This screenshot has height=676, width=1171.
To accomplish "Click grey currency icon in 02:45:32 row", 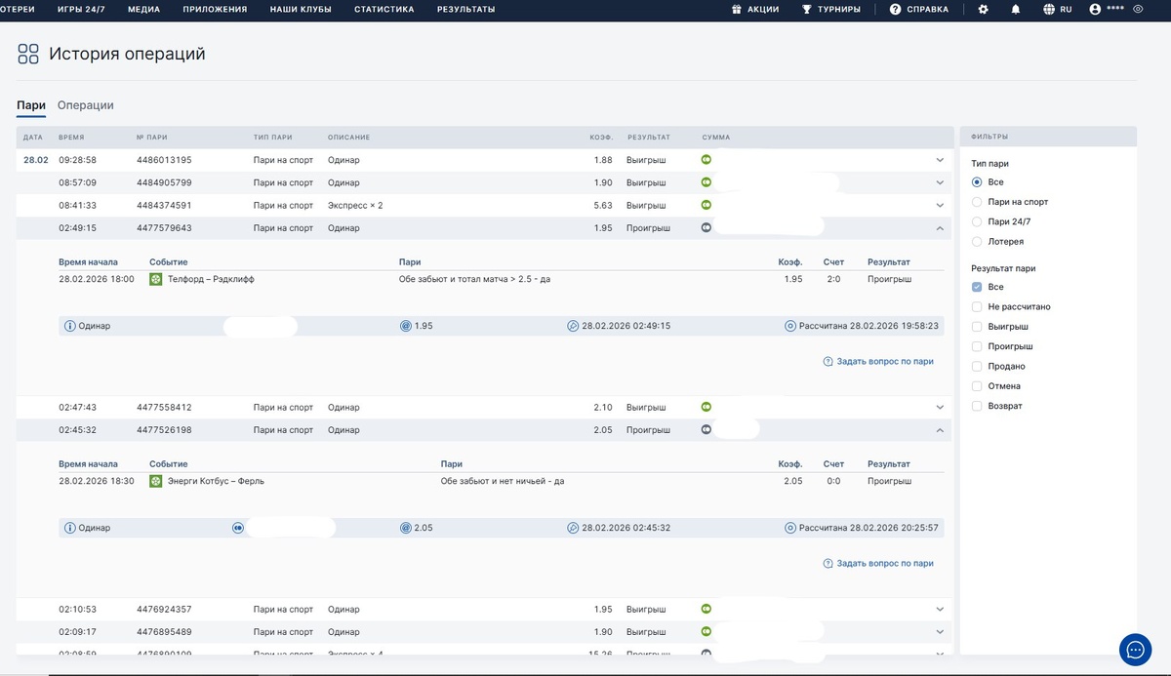I will click(x=707, y=430).
